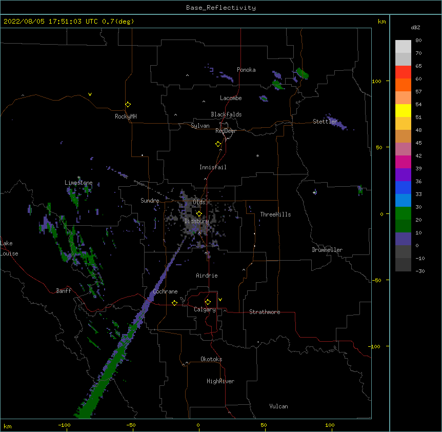
Task: Click the Banff label
Action: tap(64, 291)
